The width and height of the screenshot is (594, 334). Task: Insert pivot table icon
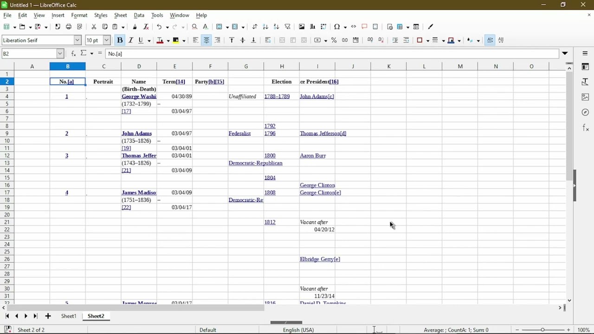point(323,26)
